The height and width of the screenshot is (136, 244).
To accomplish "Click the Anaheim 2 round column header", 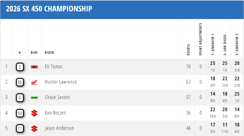I will [x=237, y=44].
